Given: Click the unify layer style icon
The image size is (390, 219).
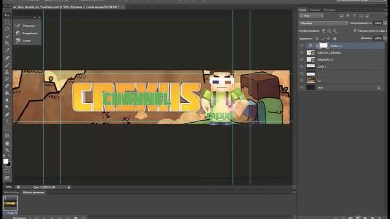Looking at the screenshot, I should tap(335, 31).
